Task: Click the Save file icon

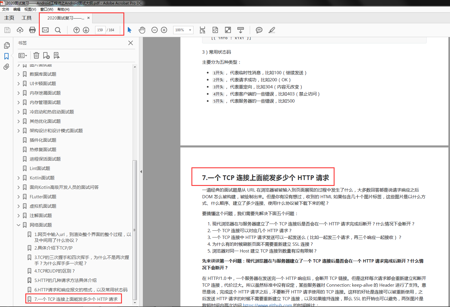Action: pyautogui.click(x=7, y=30)
